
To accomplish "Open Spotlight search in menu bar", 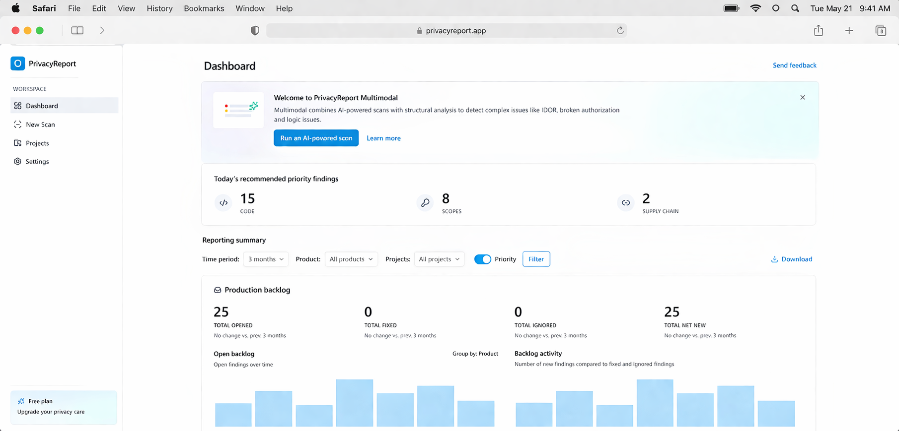I will click(x=795, y=8).
